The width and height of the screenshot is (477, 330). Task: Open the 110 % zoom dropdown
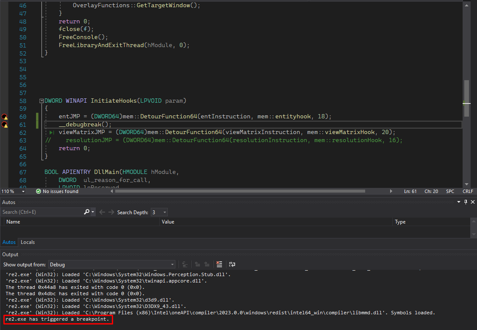(x=23, y=191)
